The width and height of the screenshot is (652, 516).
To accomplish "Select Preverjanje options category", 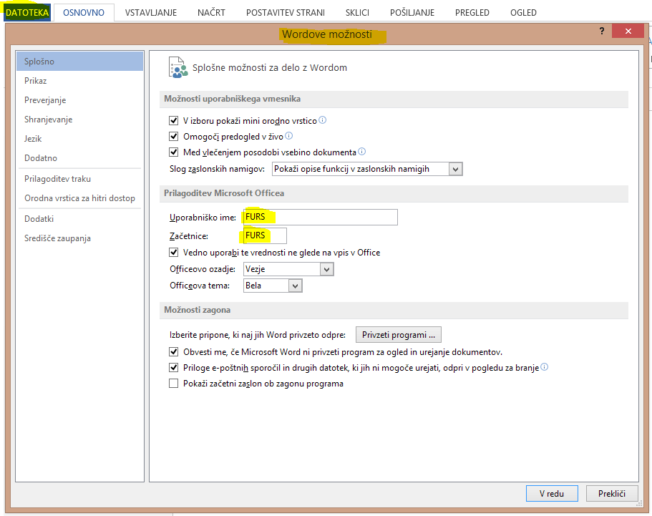I will click(80, 99).
